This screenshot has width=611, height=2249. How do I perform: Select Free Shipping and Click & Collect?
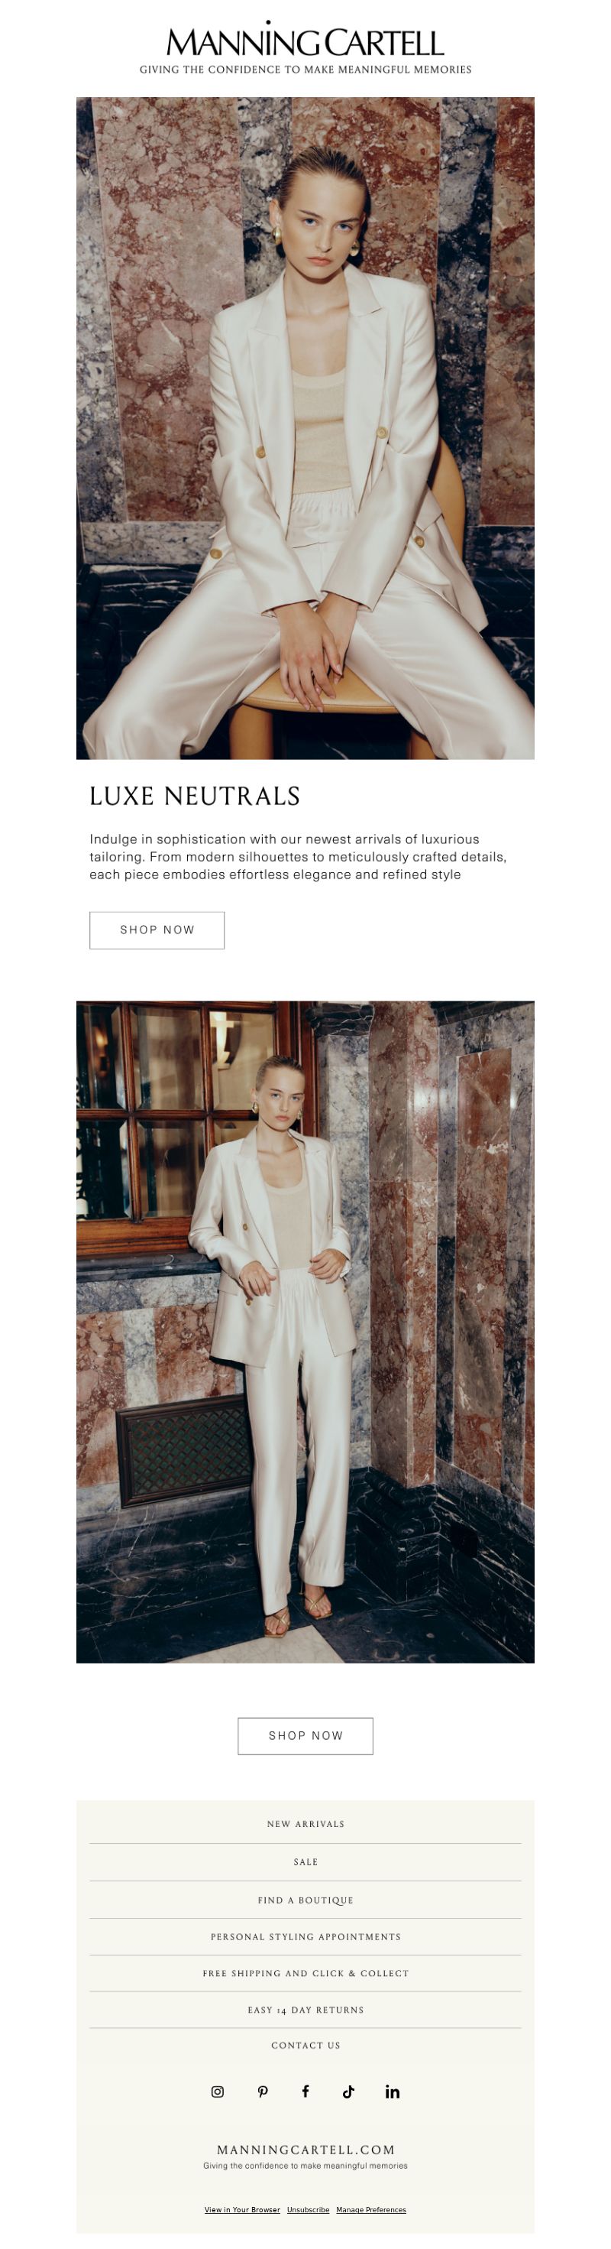(305, 1973)
